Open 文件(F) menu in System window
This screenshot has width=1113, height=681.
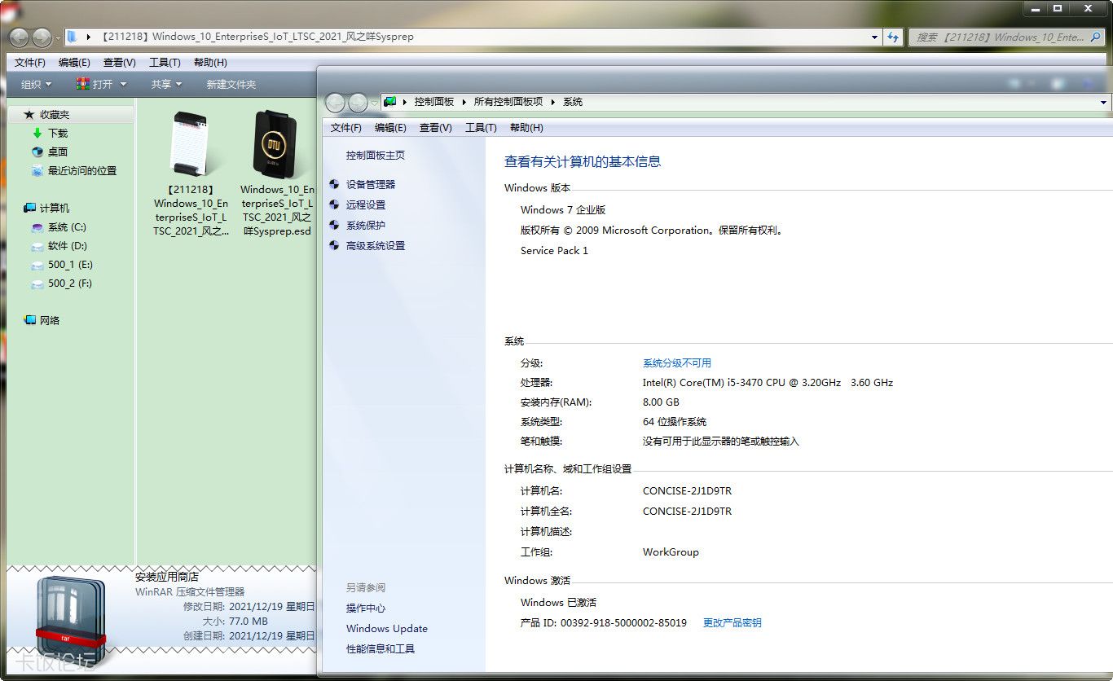[x=346, y=128]
